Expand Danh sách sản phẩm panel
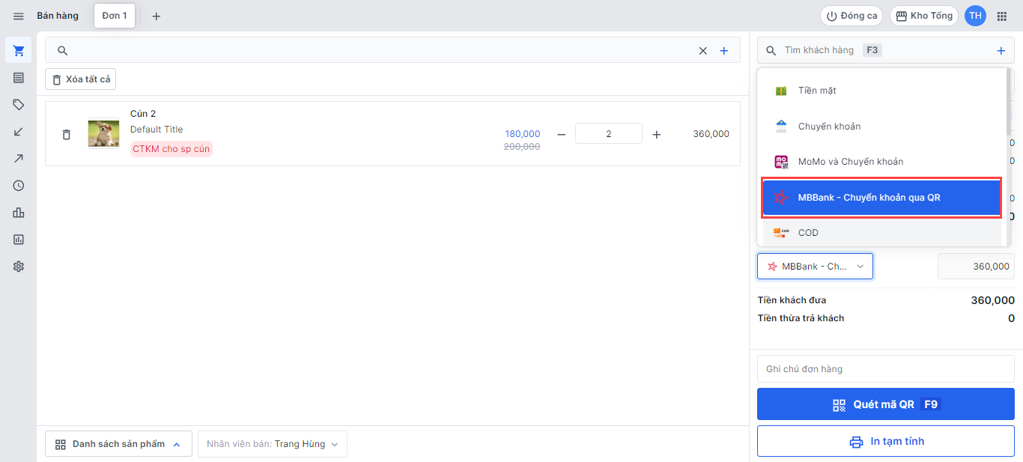 click(x=118, y=444)
